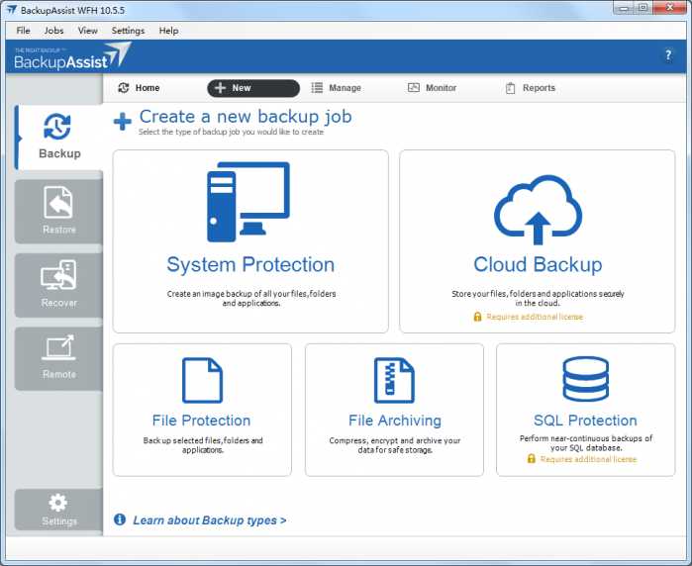Minimize the BackupAssist window
The height and width of the screenshot is (566, 692).
(x=623, y=8)
